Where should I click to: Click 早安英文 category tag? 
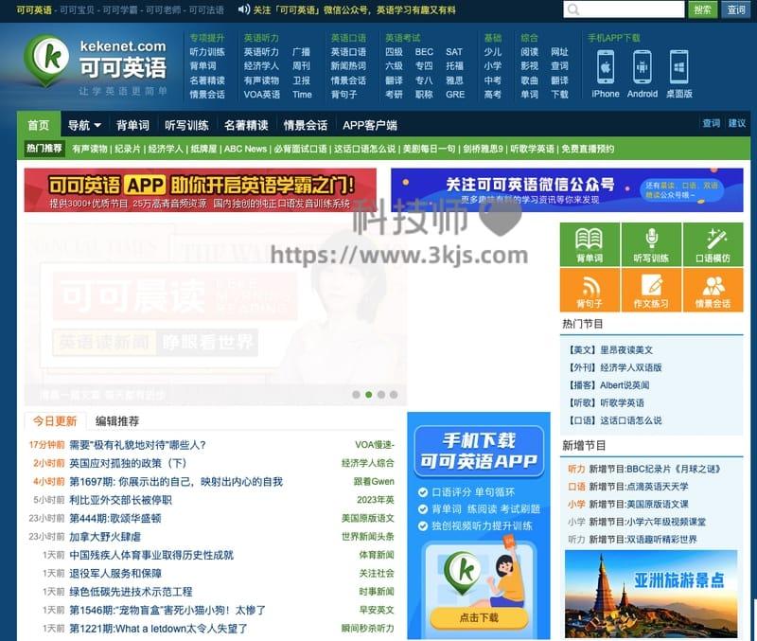377,610
